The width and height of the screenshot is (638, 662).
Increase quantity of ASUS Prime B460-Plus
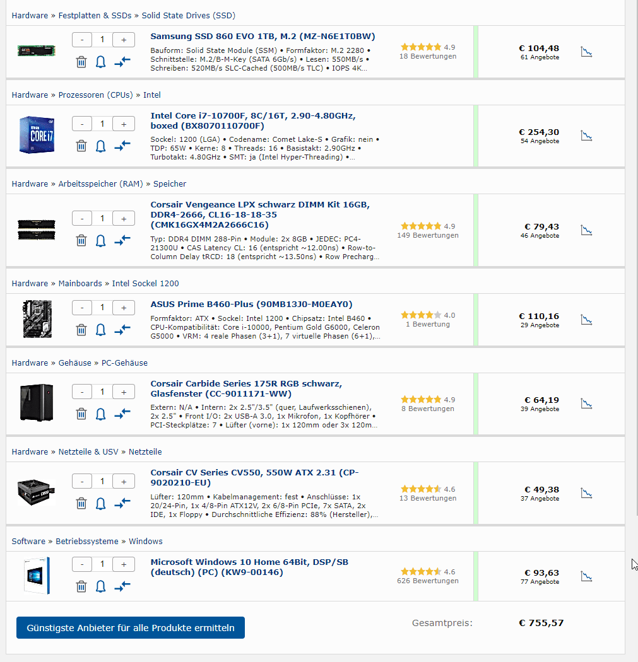coord(124,308)
